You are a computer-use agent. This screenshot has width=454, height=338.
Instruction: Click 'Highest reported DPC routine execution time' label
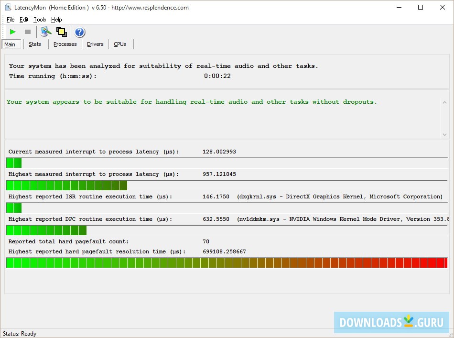click(90, 219)
